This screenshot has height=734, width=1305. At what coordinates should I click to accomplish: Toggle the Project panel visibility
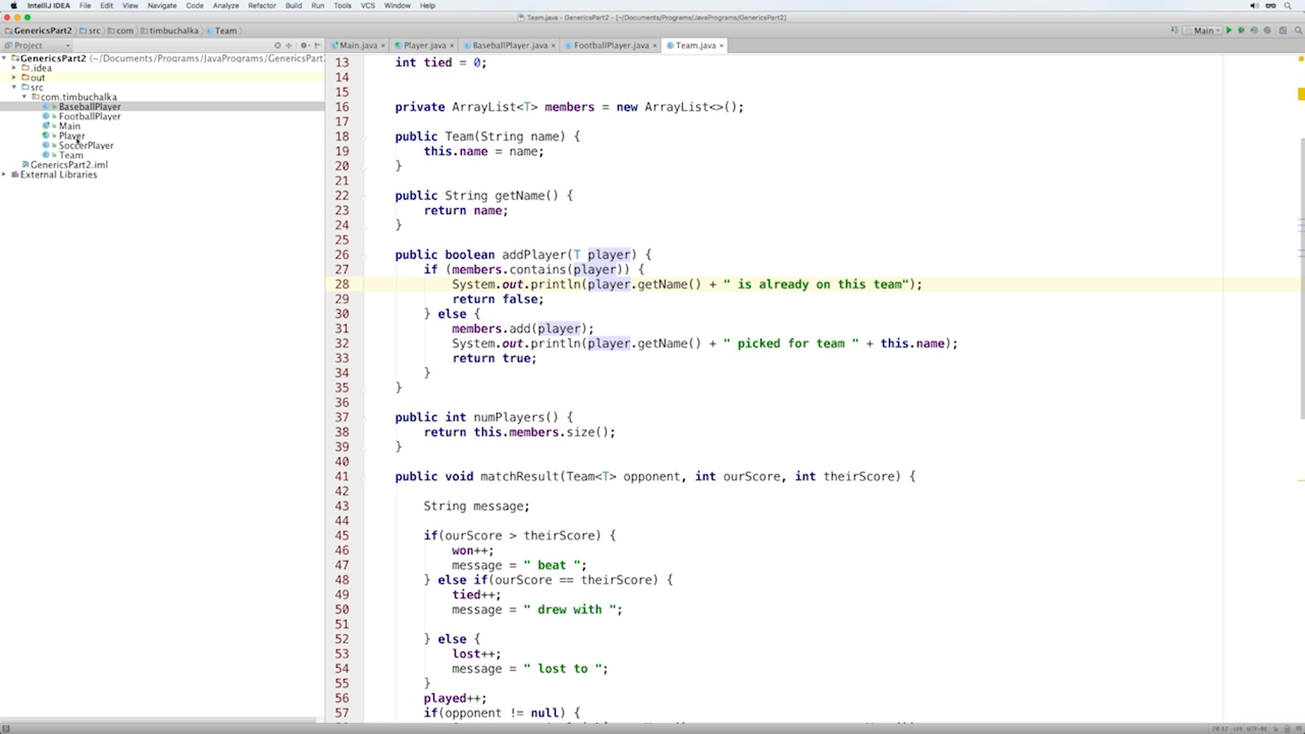pyautogui.click(x=27, y=45)
